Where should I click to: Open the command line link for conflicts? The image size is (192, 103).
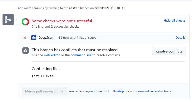coord(81,55)
